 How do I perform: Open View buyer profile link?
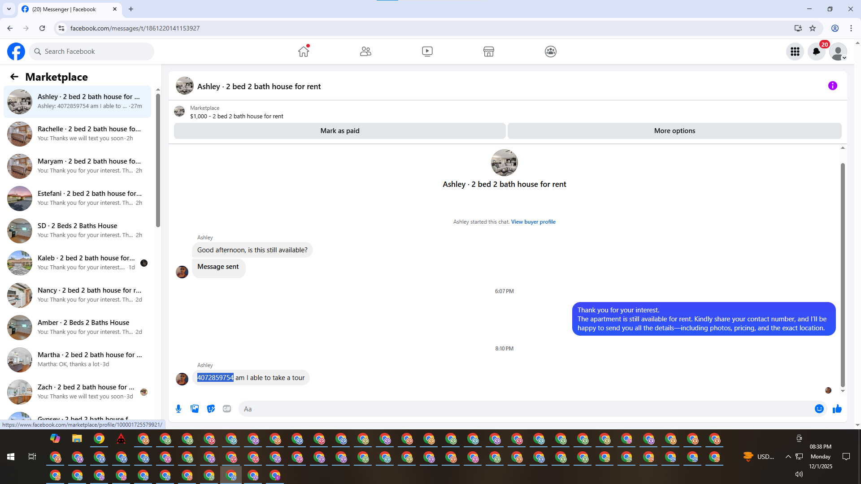[533, 222]
